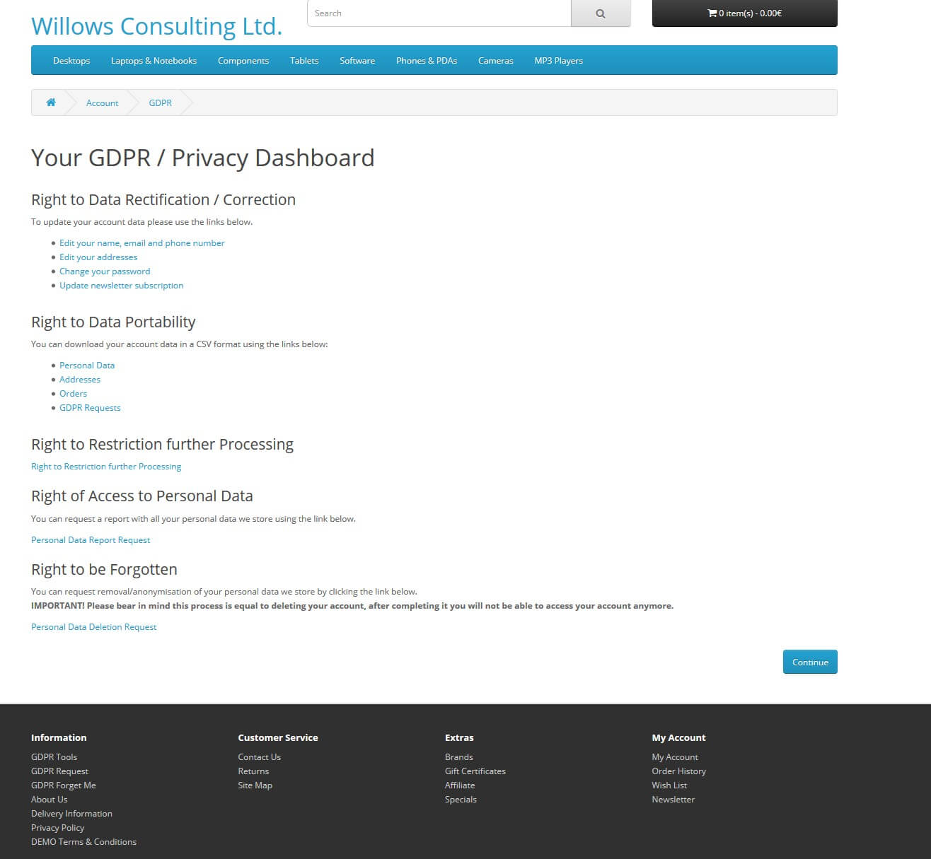The image size is (931, 859).
Task: Open Delivery Information footer link
Action: pyautogui.click(x=71, y=814)
